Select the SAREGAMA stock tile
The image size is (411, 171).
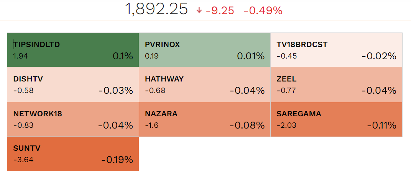point(336,119)
